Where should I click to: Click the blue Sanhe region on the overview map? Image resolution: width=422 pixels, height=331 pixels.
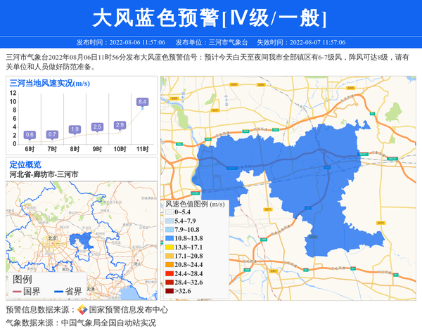pyautogui.click(x=84, y=243)
